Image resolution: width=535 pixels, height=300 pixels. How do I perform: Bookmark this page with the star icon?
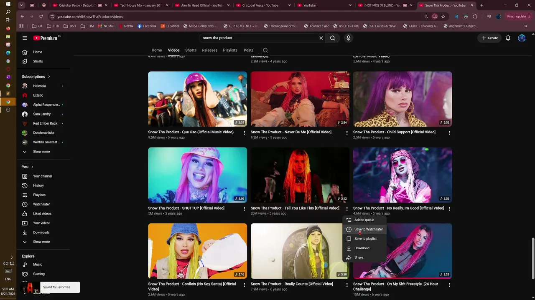pyautogui.click(x=443, y=16)
